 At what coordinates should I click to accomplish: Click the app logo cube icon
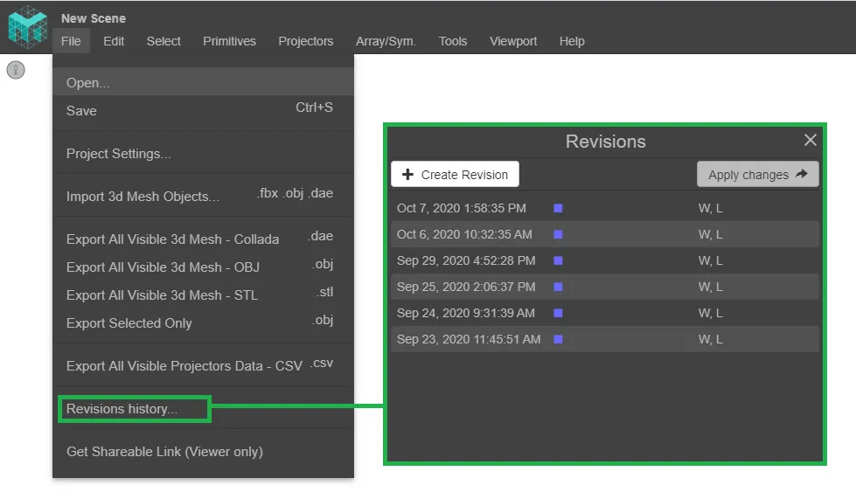point(26,26)
